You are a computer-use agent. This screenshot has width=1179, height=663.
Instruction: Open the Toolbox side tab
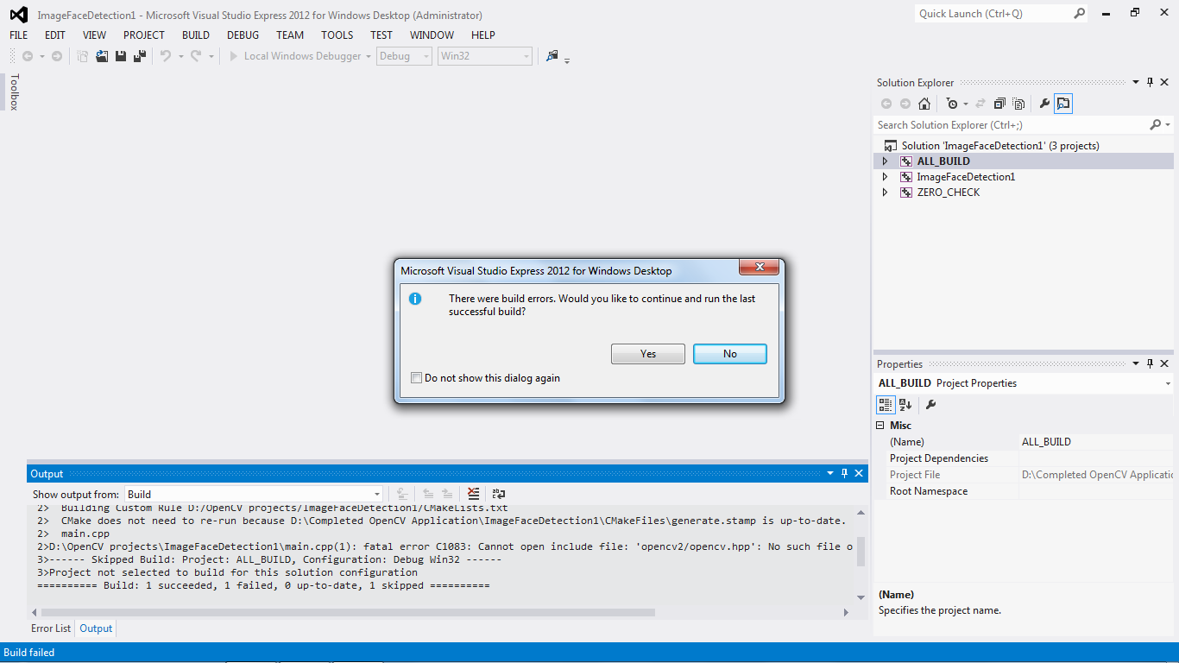pos(14,92)
